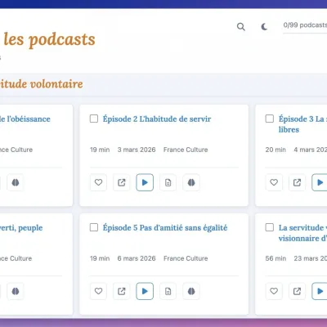Click France Culture on Épisode 2 card
This screenshot has height=327, width=327.
[186, 150]
